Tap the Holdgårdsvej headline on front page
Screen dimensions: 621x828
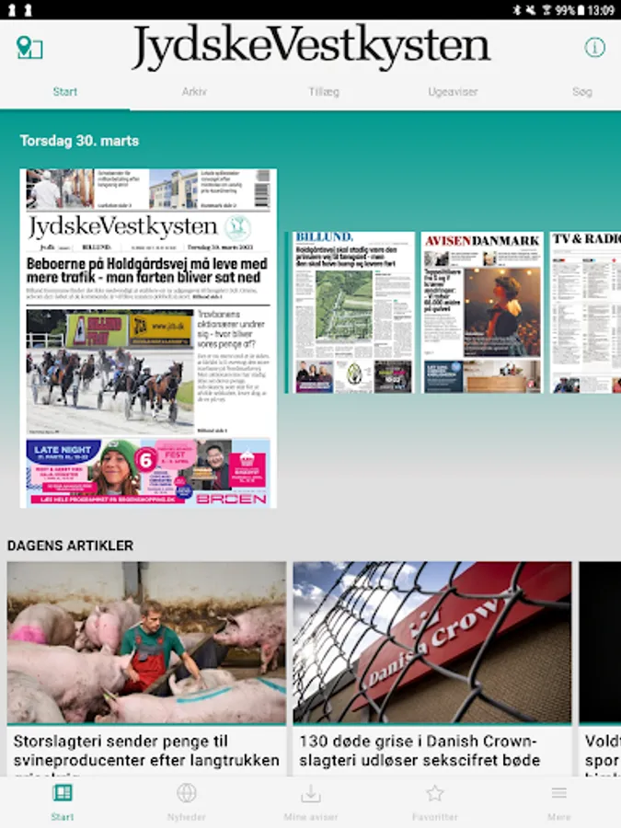pyautogui.click(x=147, y=270)
